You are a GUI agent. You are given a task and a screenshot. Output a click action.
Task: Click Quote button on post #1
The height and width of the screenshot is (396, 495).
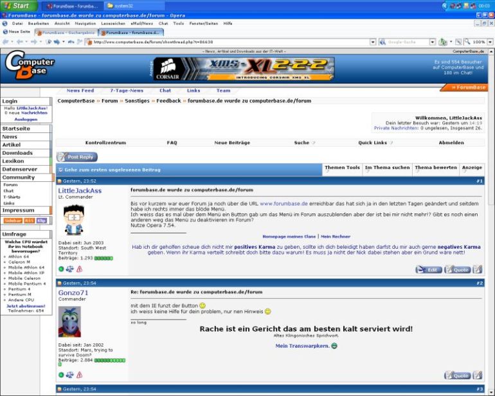click(458, 270)
